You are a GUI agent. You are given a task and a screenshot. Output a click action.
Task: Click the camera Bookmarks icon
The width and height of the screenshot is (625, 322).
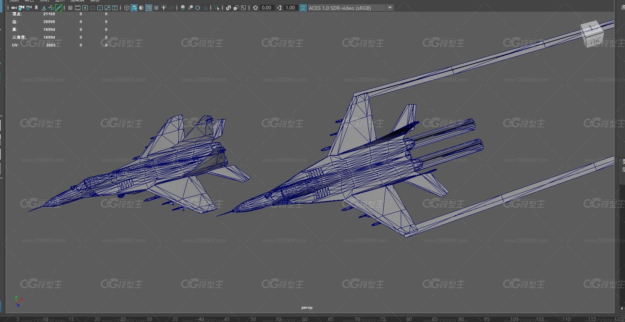click(x=36, y=8)
